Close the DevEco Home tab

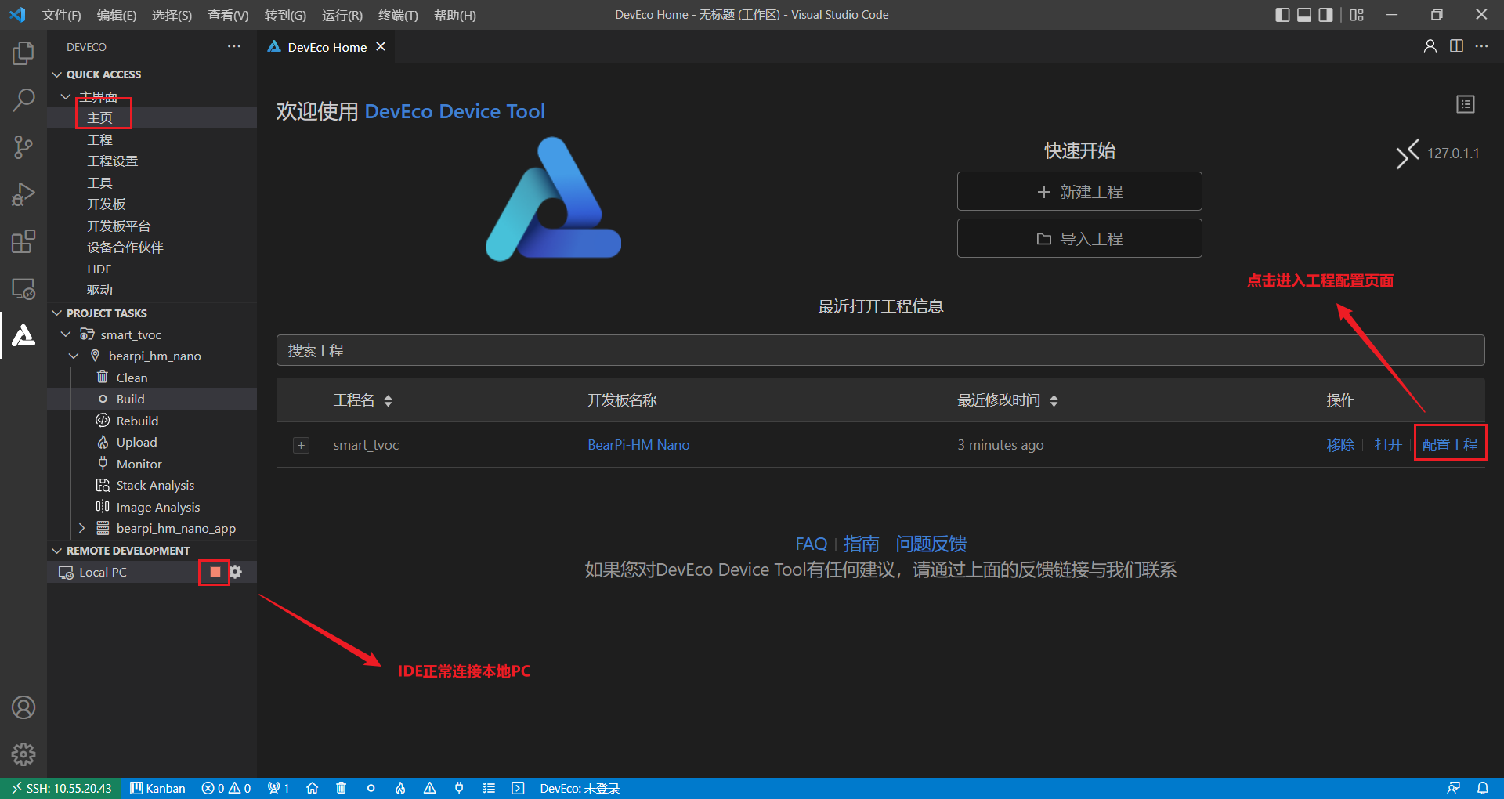tap(381, 47)
